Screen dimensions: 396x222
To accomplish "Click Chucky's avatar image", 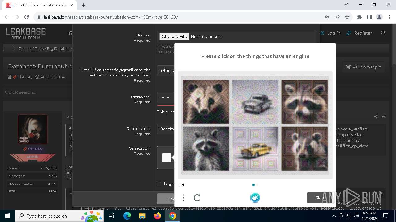I will pos(33,129).
